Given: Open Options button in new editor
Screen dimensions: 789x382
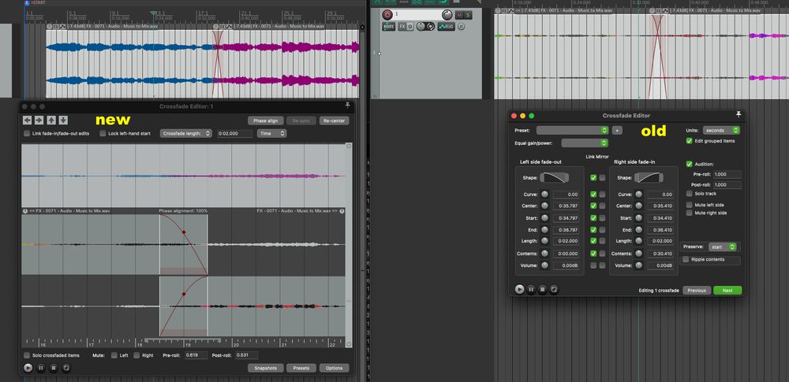Looking at the screenshot, I should coord(334,368).
